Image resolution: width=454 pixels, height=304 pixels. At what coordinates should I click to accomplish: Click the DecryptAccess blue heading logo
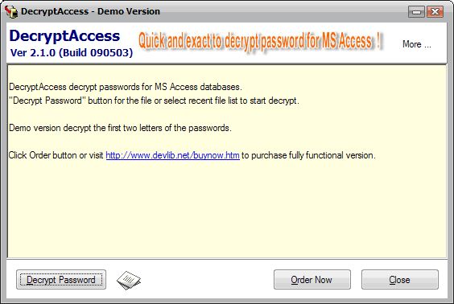(x=64, y=36)
